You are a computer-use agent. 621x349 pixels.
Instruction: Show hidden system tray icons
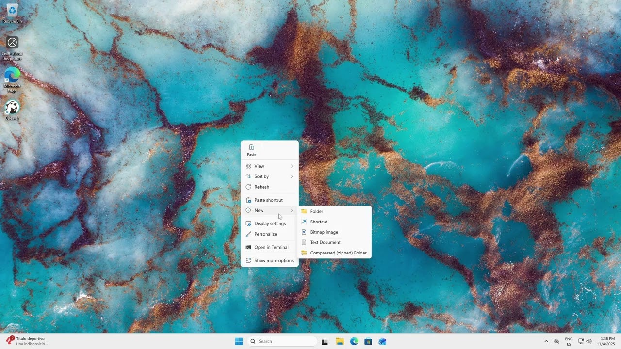[546, 341]
